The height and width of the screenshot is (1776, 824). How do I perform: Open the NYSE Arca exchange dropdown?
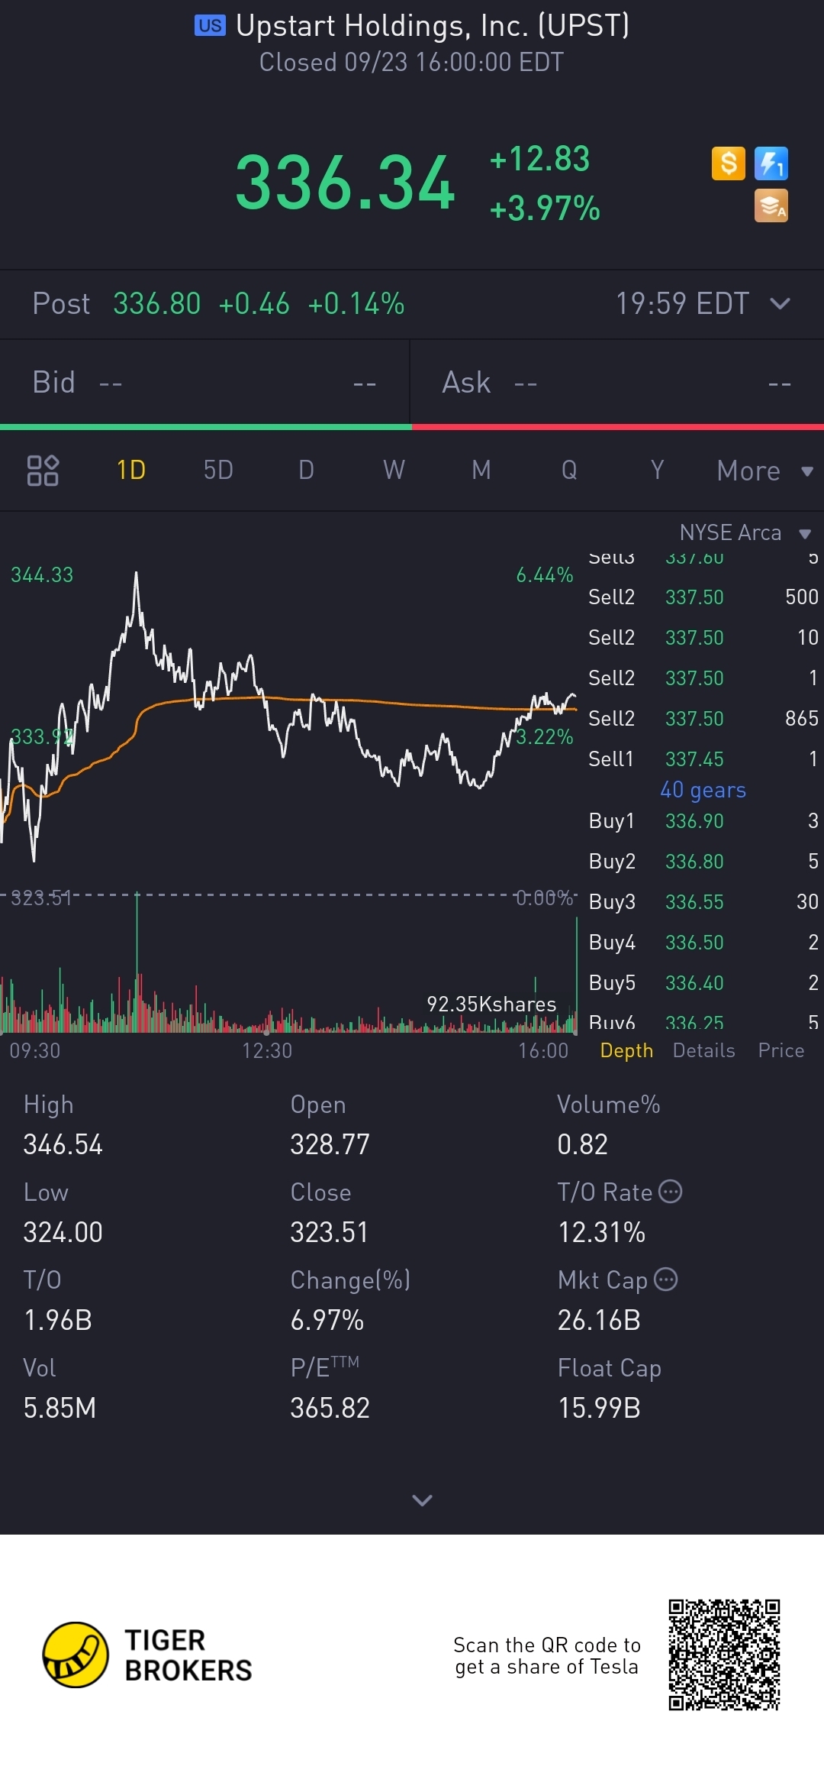[x=745, y=532]
